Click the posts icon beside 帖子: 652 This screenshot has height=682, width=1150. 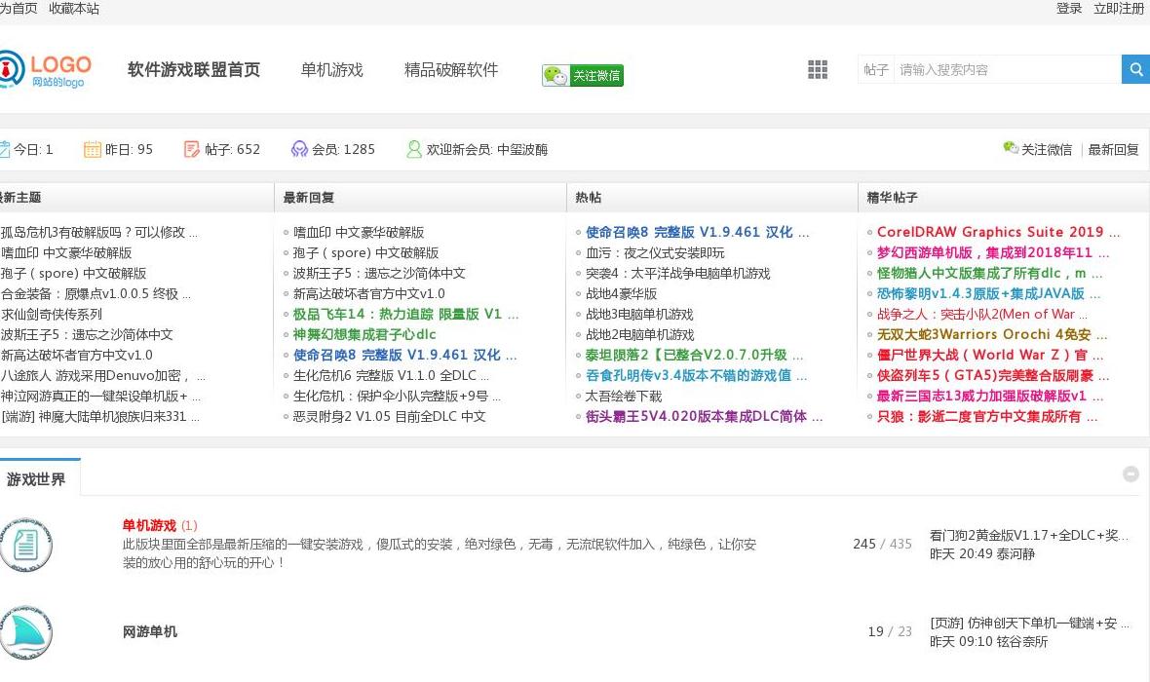click(191, 150)
